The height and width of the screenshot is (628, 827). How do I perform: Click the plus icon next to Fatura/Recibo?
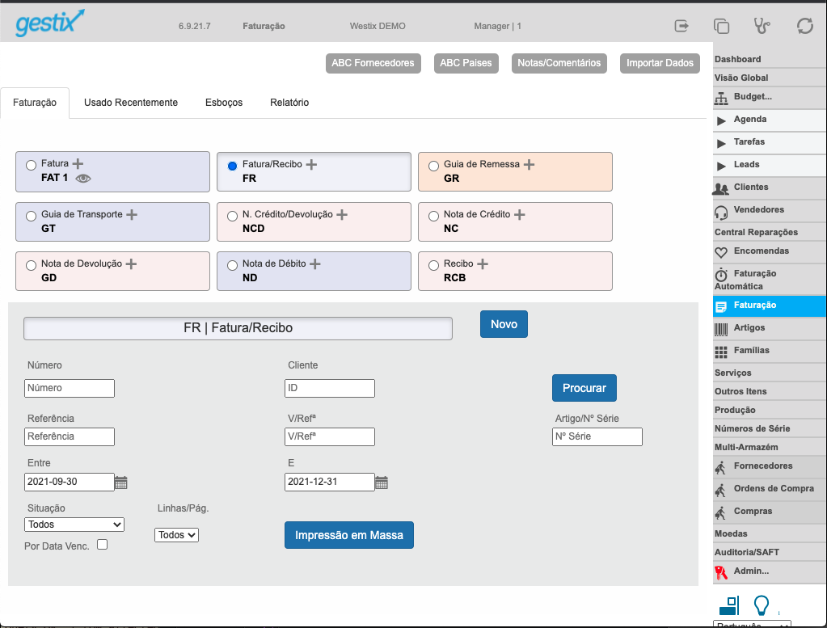point(311,165)
